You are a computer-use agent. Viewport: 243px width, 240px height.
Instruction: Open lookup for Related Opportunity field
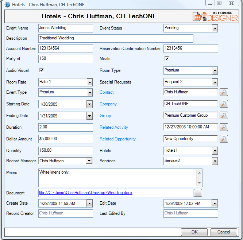224,139
